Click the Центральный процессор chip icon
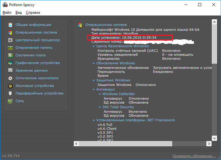This screenshot has width=221, height=160. pos(10,40)
